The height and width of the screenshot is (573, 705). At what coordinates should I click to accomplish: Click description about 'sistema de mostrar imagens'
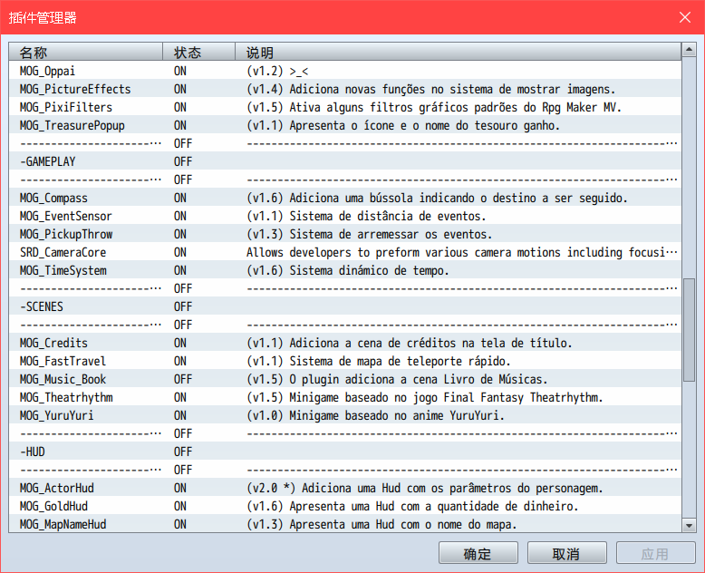[x=430, y=89]
